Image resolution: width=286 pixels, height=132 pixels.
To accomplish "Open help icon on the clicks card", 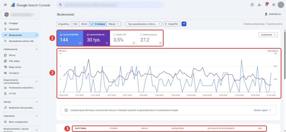I will pos(80,43).
